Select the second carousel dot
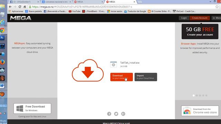The height and width of the screenshot is (124, 221). (x=197, y=95)
